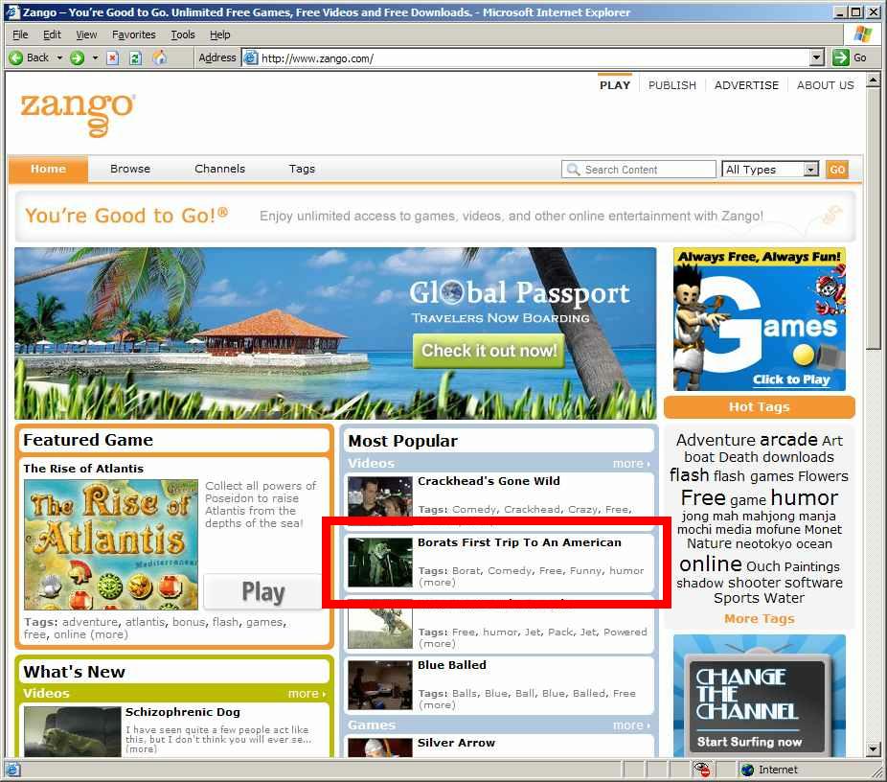Click the vertical scrollbar thumb
This screenshot has height=782, width=887.
[873, 219]
